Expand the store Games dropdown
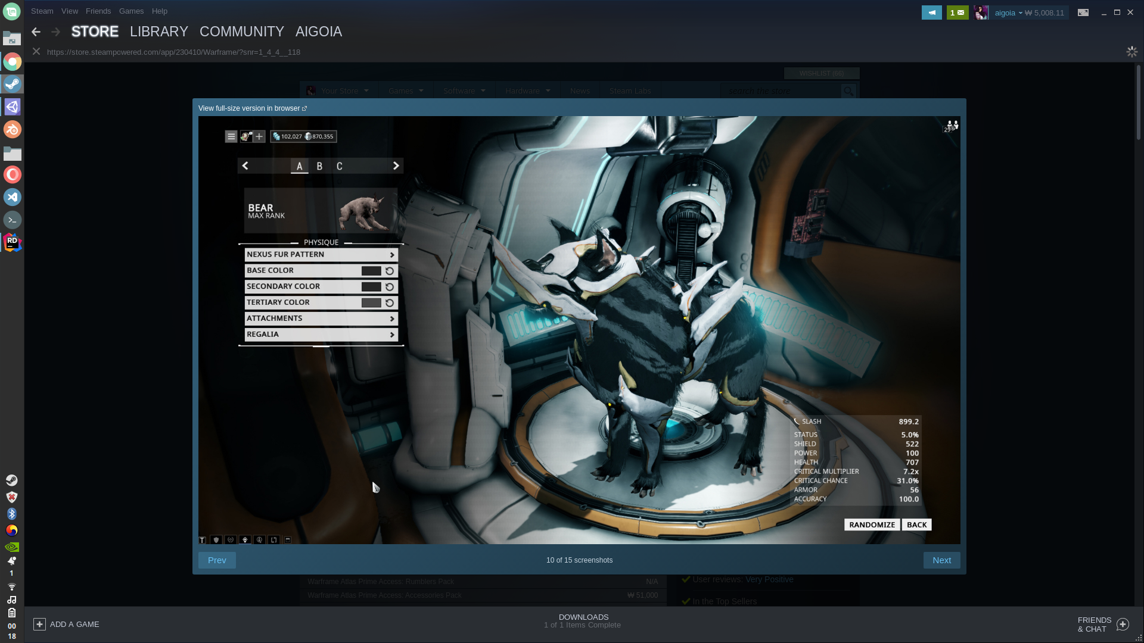This screenshot has width=1144, height=643. pyautogui.click(x=406, y=90)
